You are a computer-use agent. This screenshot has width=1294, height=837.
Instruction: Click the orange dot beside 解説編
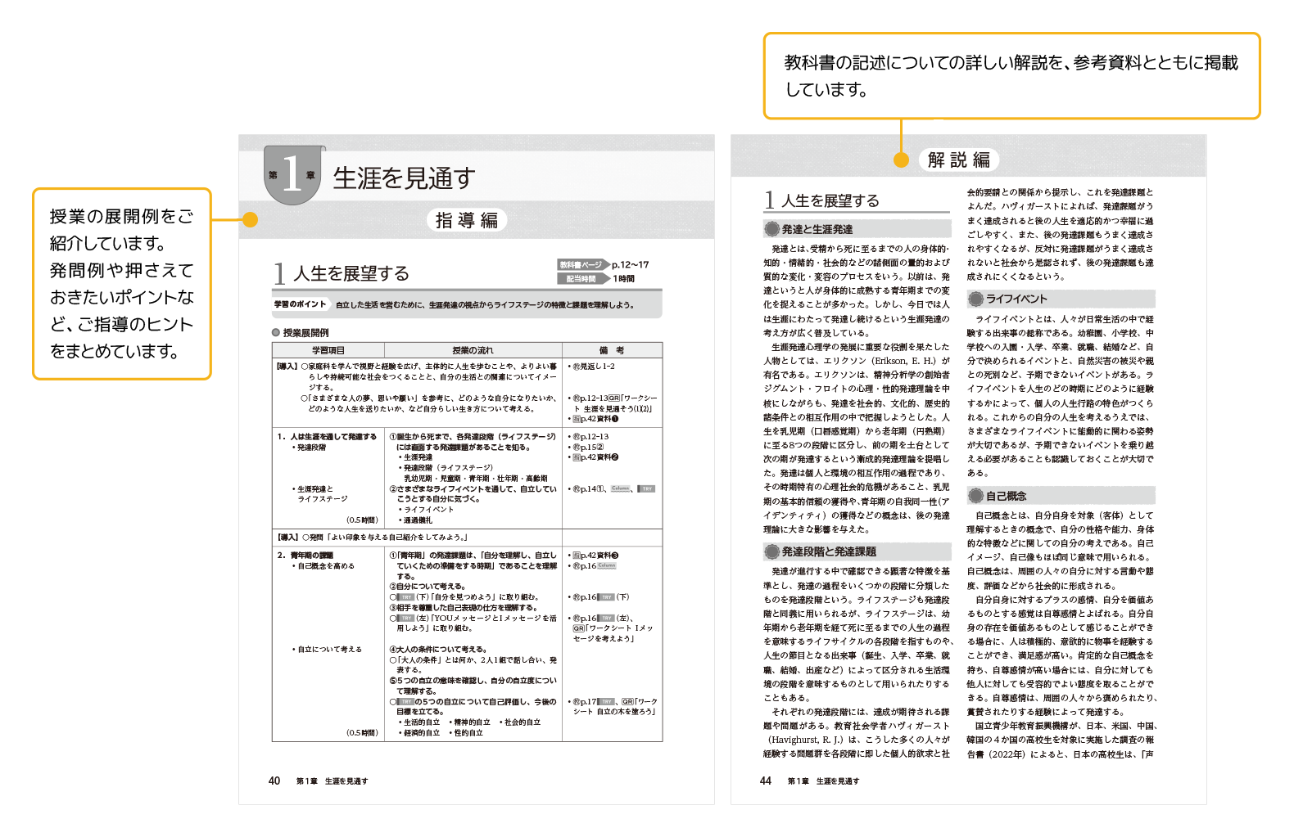pyautogui.click(x=901, y=160)
